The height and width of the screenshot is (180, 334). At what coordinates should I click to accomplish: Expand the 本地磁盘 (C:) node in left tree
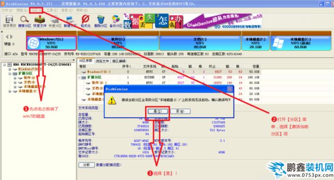[x=10, y=91]
